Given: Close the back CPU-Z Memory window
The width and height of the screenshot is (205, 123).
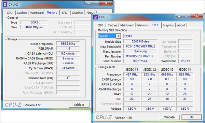Looking at the screenshot, I should (x=106, y=3).
